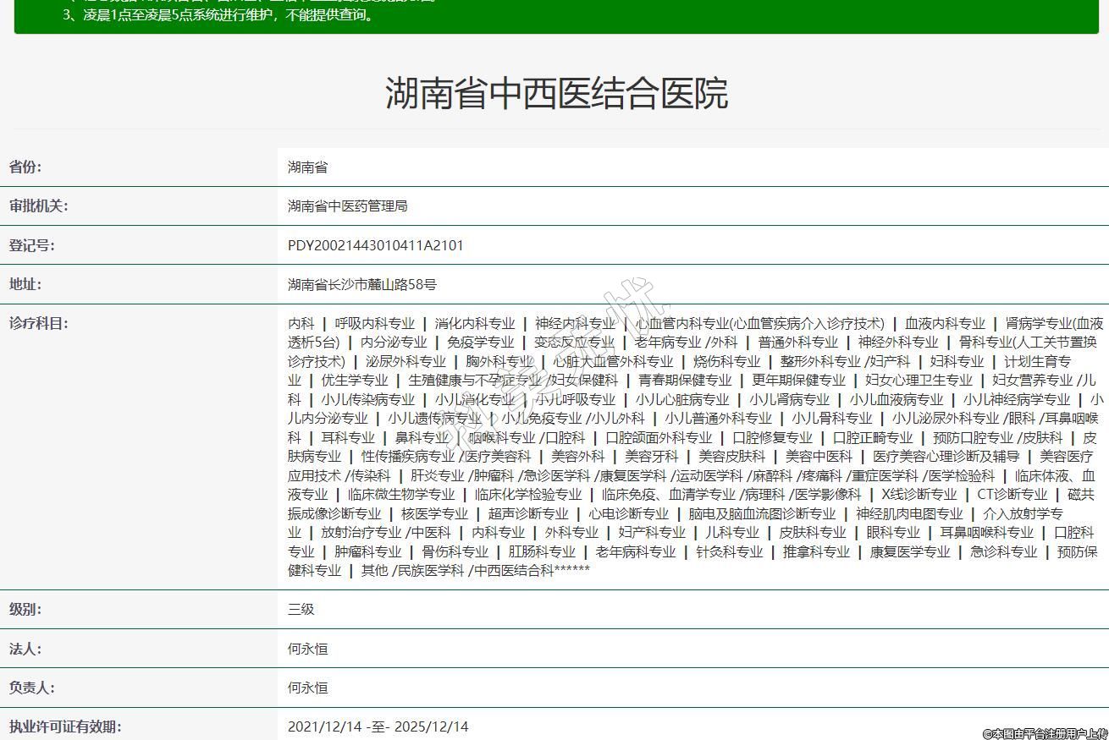1109x740 pixels.
Task: Click the hospital title 湖南省中西医结合医院
Action: tap(556, 93)
